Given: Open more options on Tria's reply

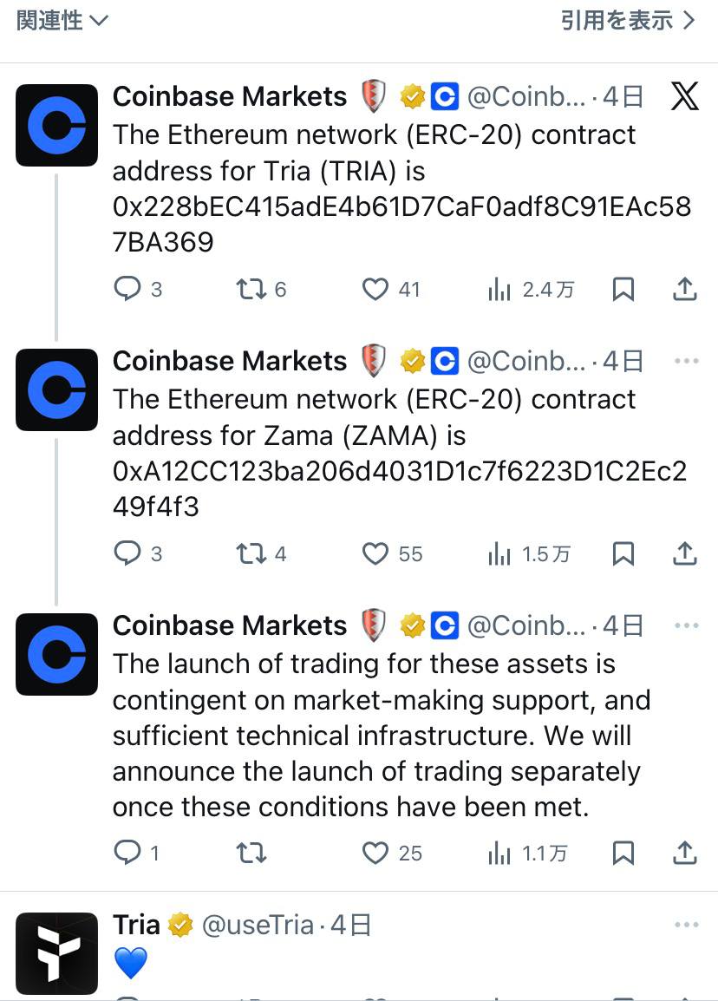Looking at the screenshot, I should click(685, 926).
